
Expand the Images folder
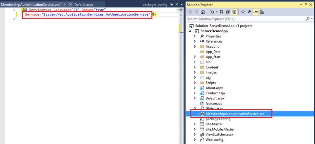195,72
